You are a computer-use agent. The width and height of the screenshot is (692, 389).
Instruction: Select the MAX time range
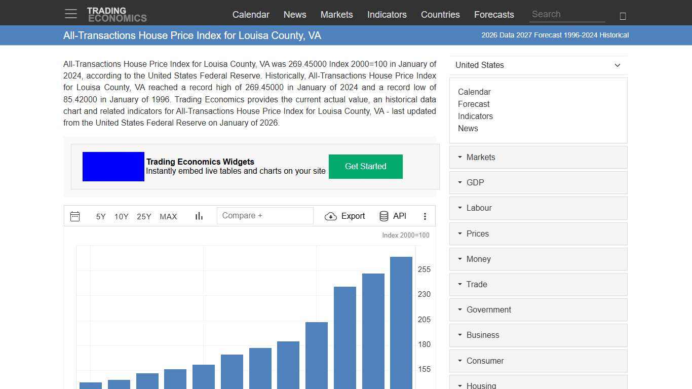[x=168, y=216]
